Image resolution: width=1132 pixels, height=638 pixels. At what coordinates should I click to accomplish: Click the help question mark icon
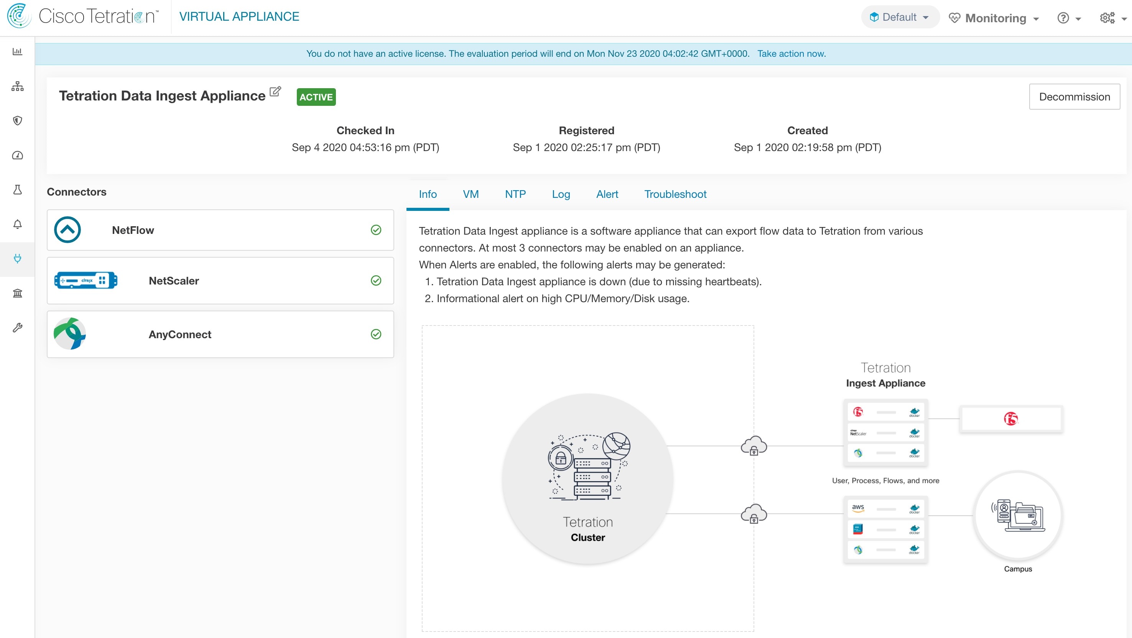(1063, 17)
